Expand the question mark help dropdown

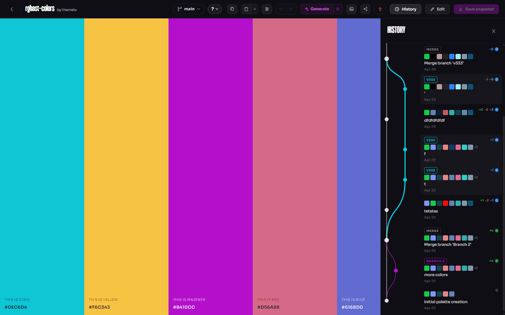[215, 9]
